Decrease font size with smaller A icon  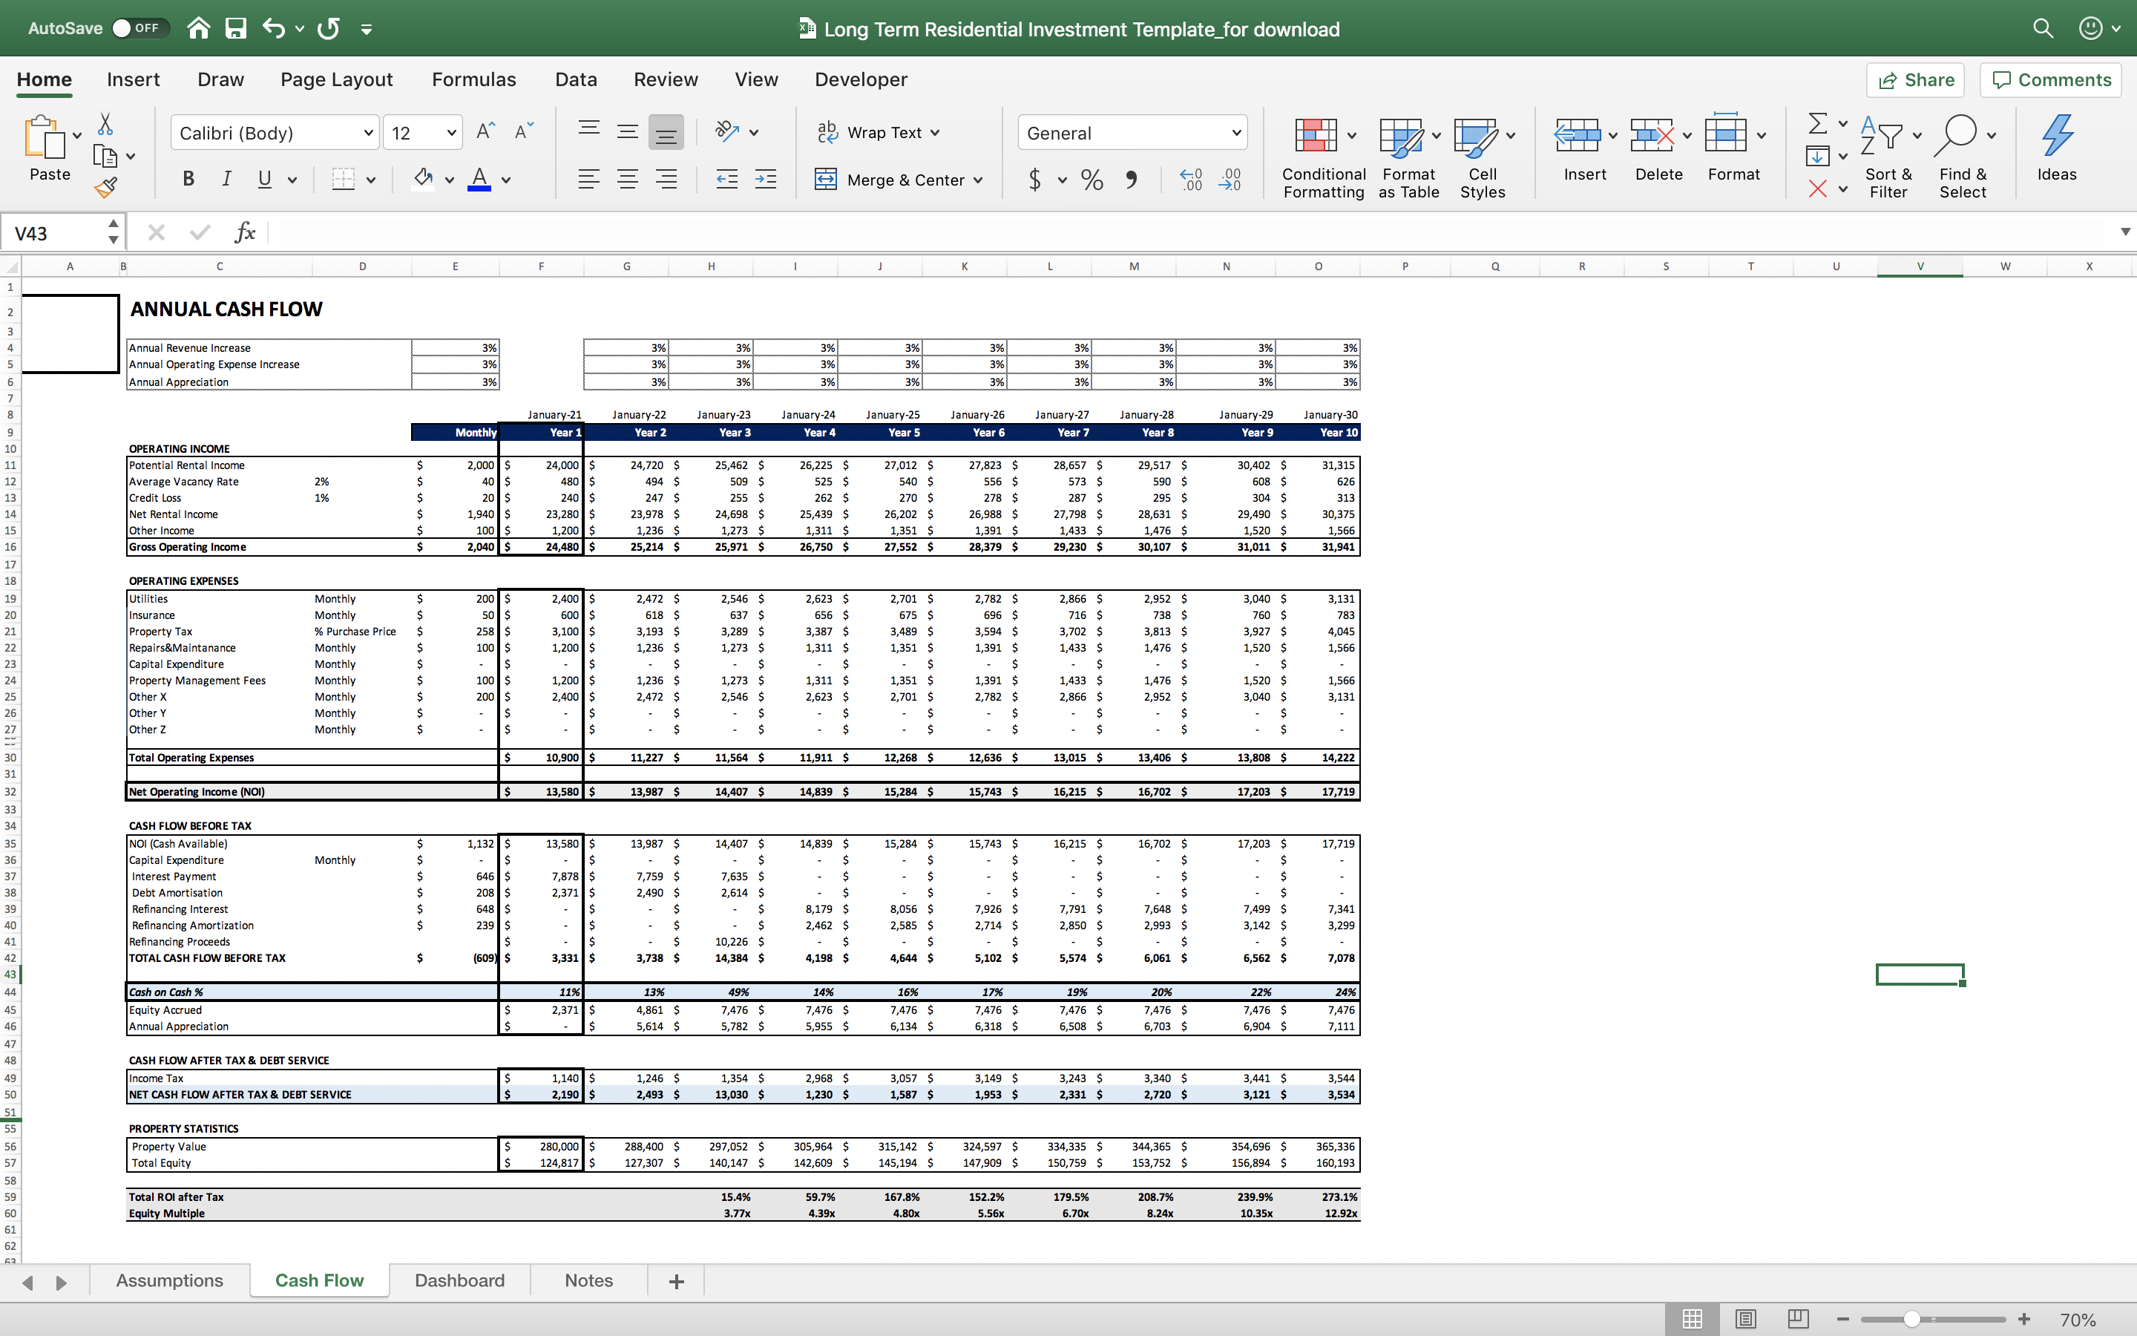point(524,131)
